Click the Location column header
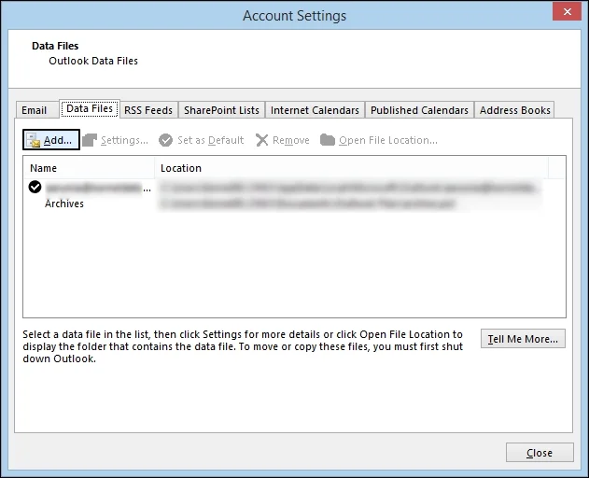 coord(351,168)
